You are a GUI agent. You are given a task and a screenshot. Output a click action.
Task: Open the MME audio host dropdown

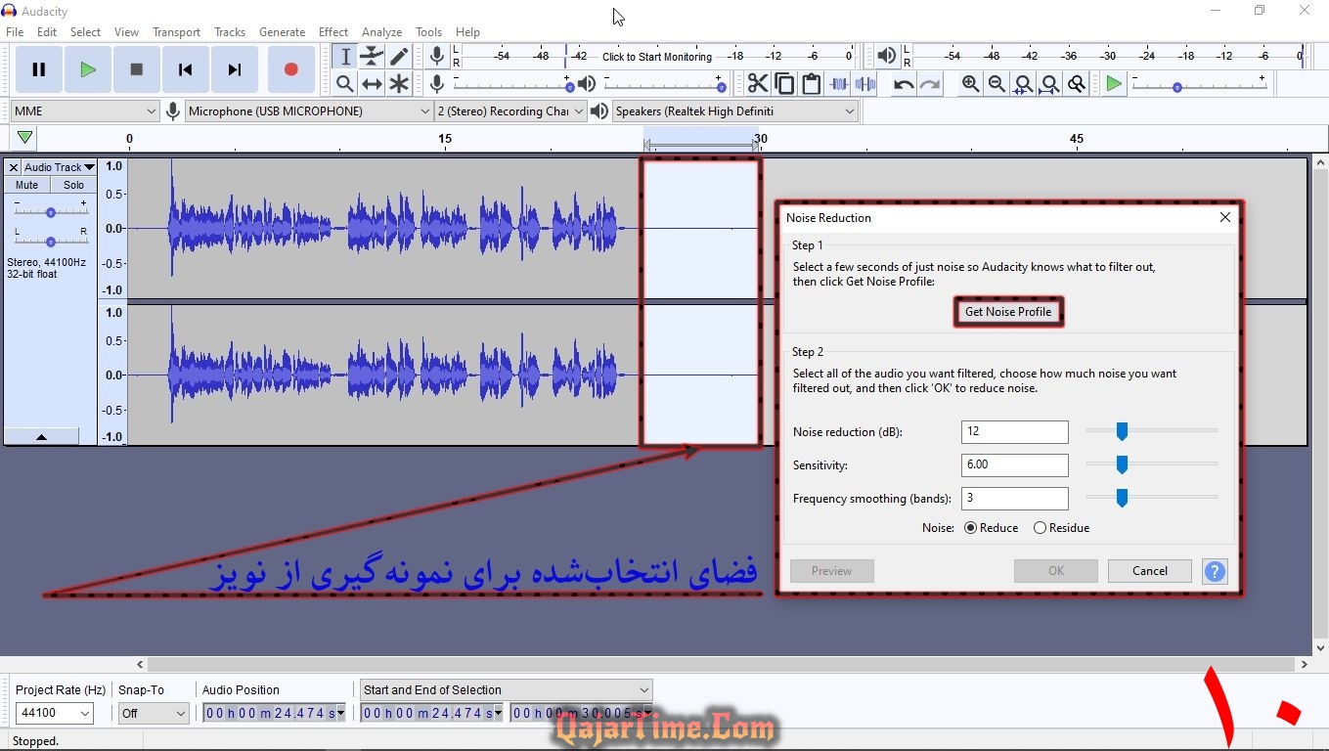[x=84, y=111]
